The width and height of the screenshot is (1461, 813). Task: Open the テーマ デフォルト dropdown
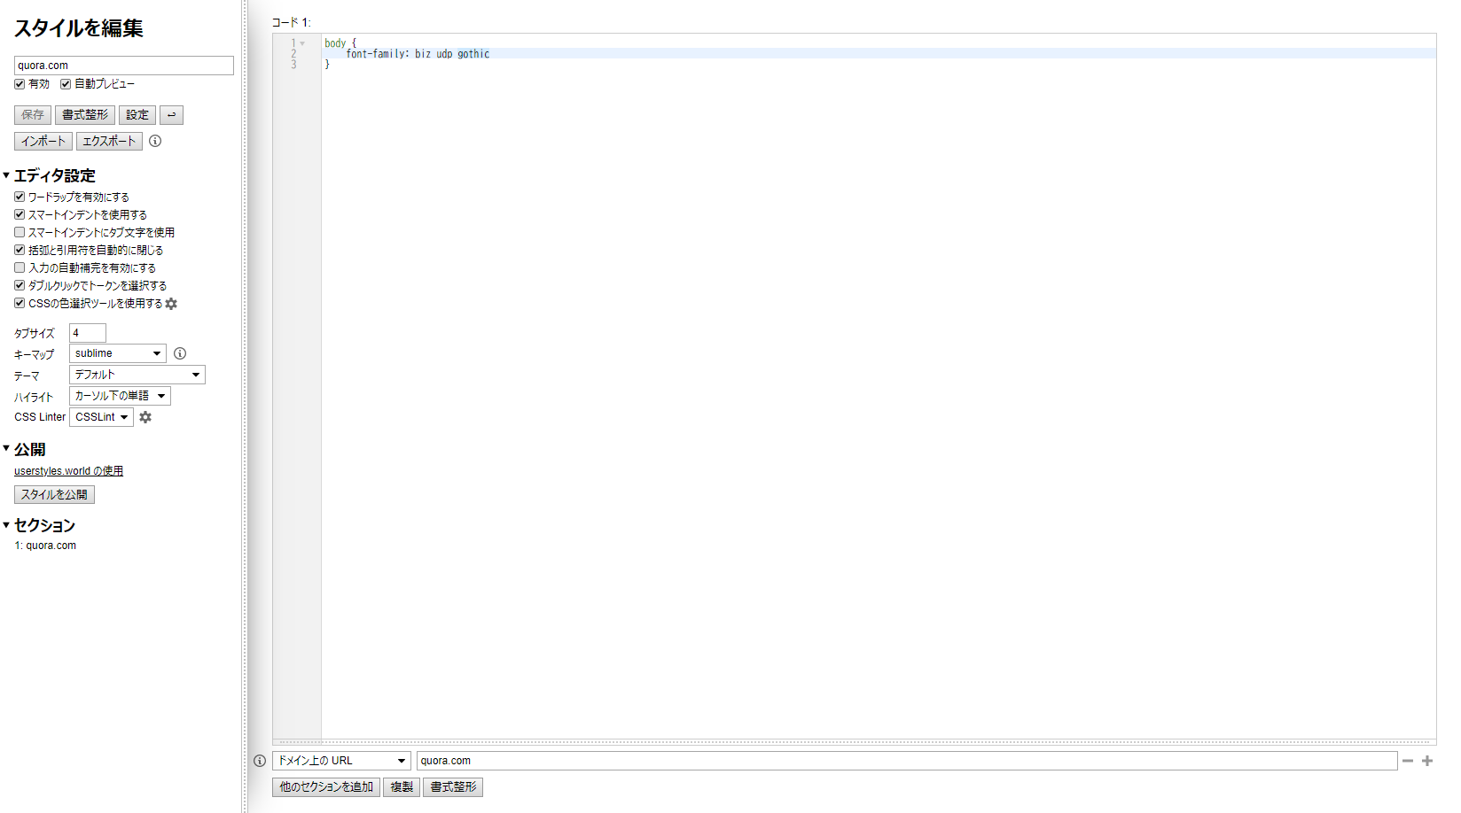(137, 375)
